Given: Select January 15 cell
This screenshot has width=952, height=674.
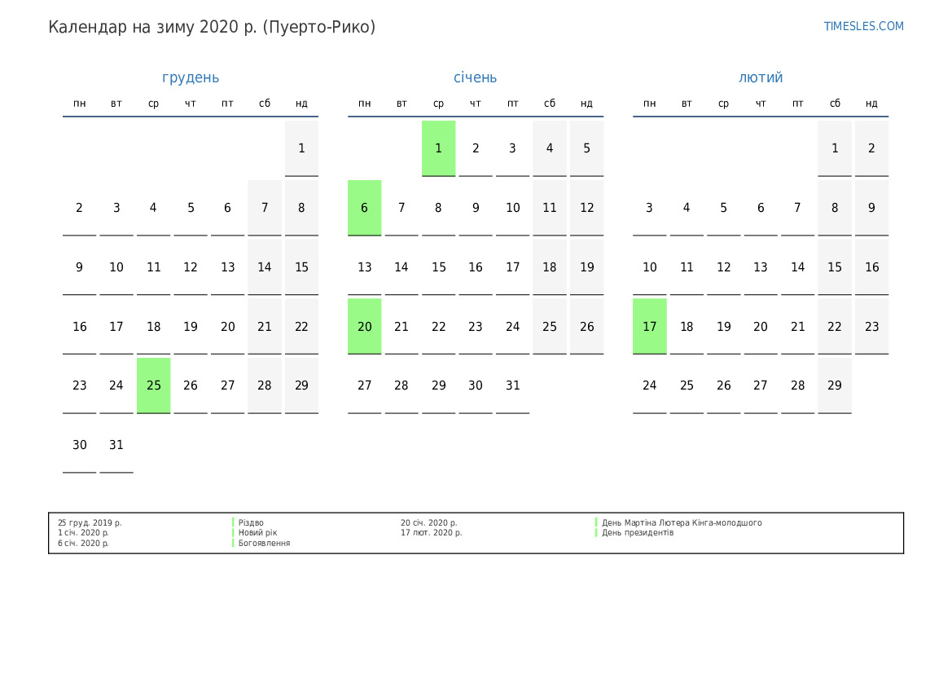Looking at the screenshot, I should pyautogui.click(x=438, y=267).
